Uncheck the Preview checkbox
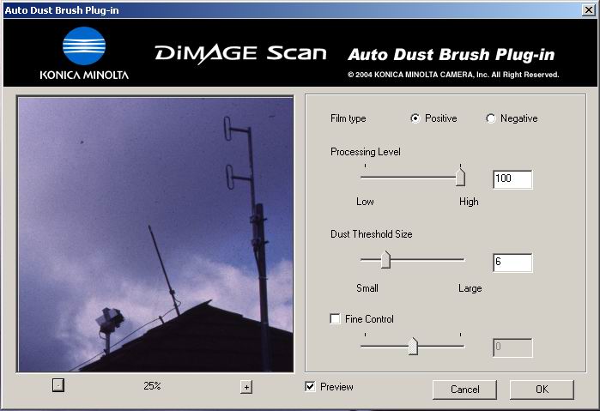The width and height of the screenshot is (600, 411). click(311, 386)
